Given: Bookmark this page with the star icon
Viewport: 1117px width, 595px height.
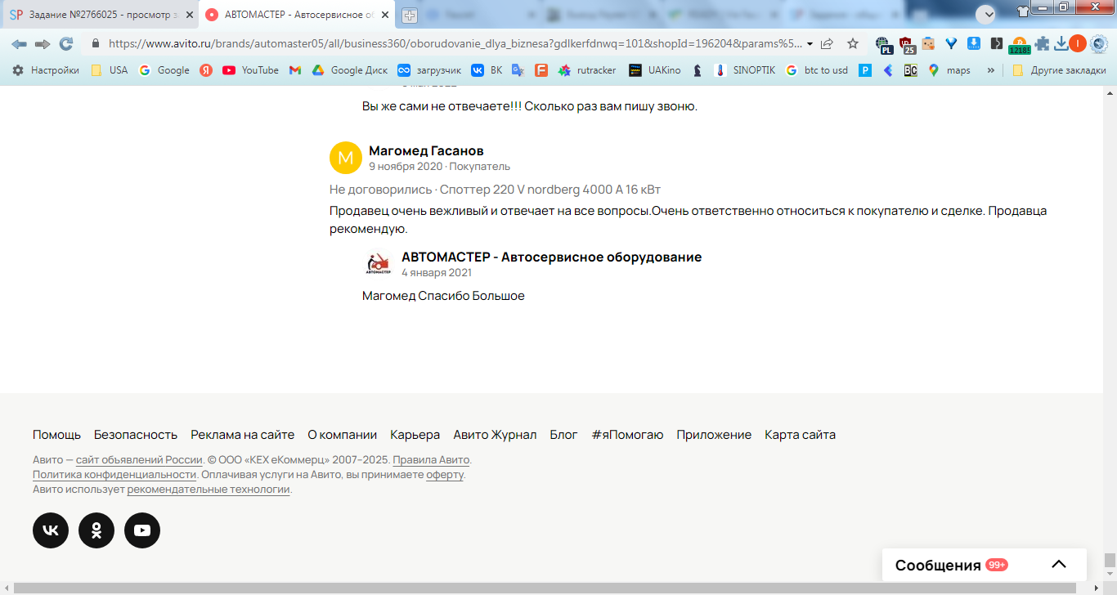Looking at the screenshot, I should click(x=853, y=43).
